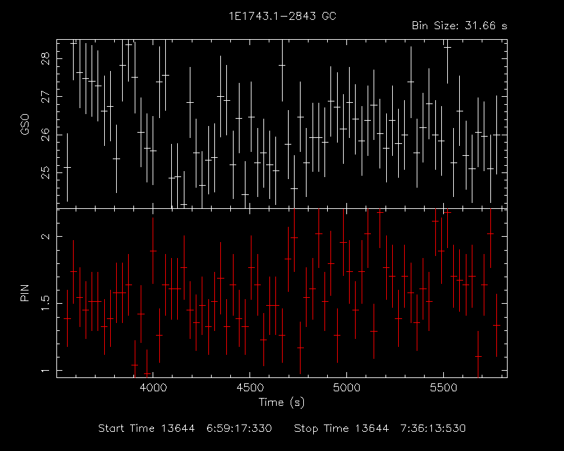Click the PIN axis tick label "1"
Viewport: 564px width, 451px height.
click(46, 371)
